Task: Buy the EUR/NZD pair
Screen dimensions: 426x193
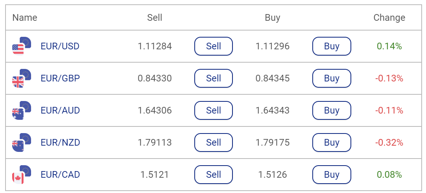Action: [x=332, y=142]
